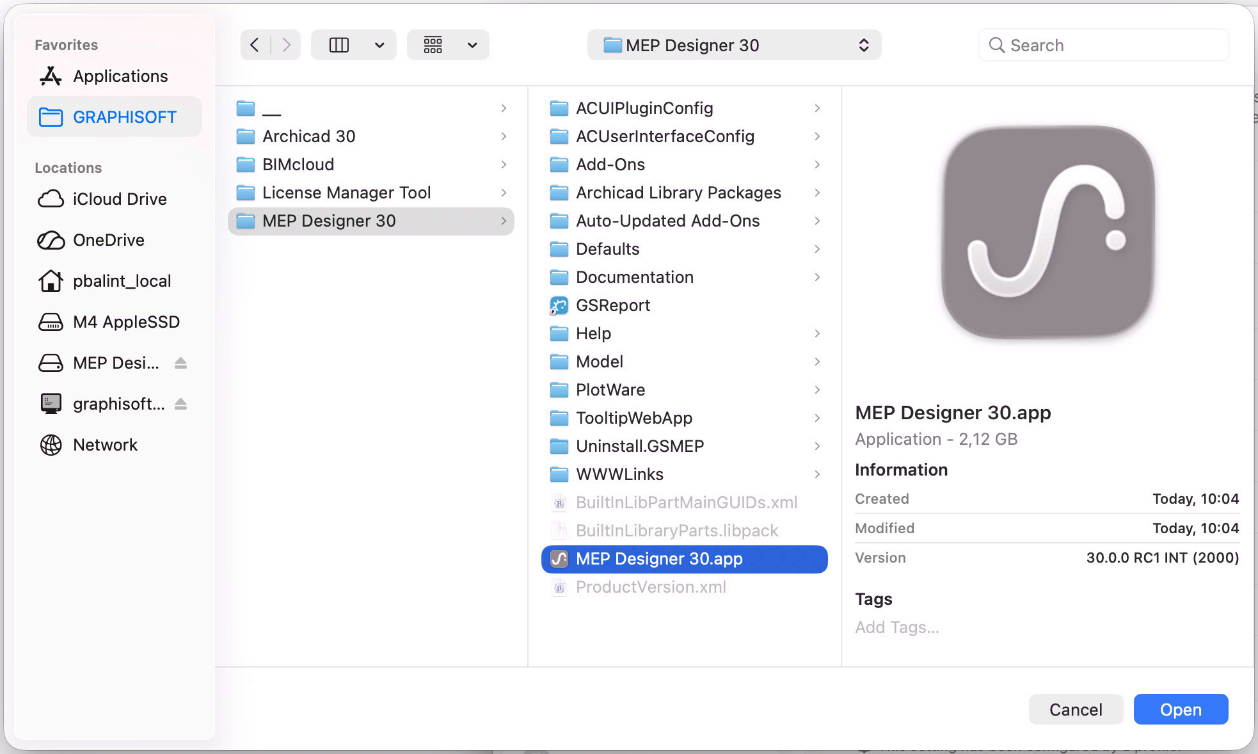Open the grouping dropdown arrow

point(472,45)
